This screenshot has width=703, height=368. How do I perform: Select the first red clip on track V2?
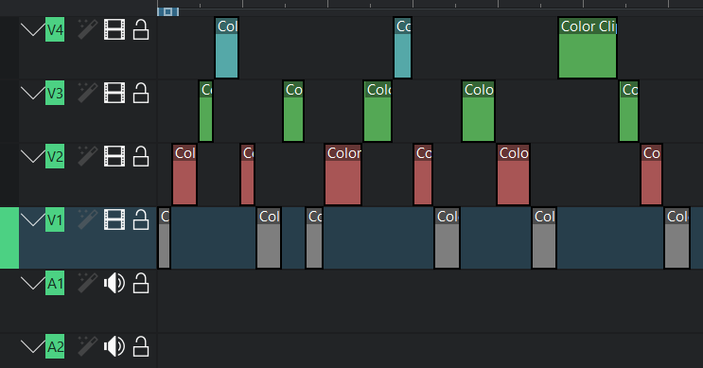pyautogui.click(x=185, y=174)
